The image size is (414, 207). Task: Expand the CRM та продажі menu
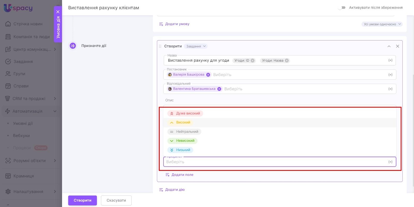click(x=55, y=98)
